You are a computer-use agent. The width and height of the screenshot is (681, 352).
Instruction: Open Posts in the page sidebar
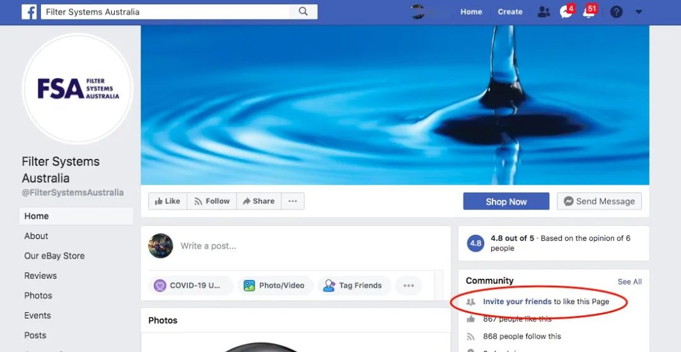35,336
